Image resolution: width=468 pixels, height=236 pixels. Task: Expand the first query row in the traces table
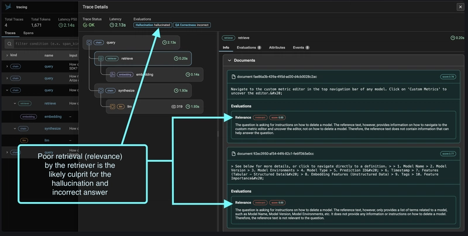(x=6, y=67)
